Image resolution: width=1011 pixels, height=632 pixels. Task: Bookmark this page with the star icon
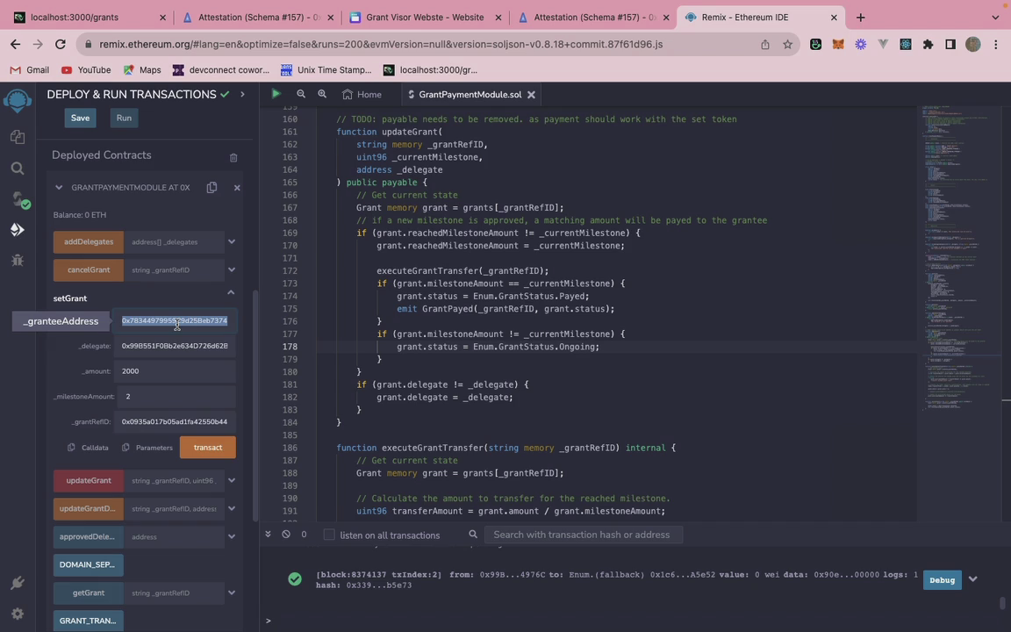(787, 45)
